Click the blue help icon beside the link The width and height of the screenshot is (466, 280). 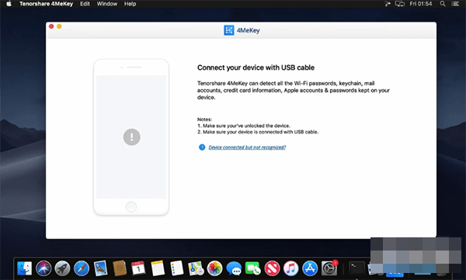pyautogui.click(x=202, y=147)
